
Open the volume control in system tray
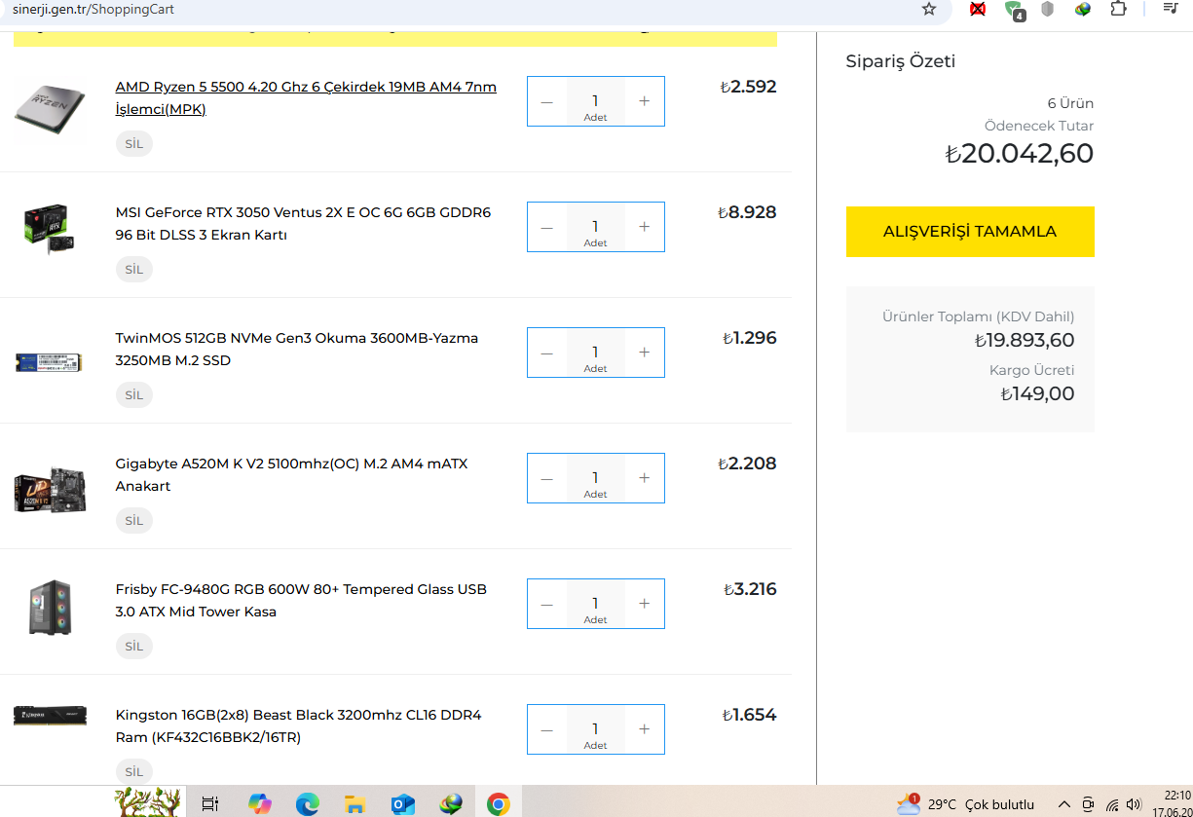1134,804
